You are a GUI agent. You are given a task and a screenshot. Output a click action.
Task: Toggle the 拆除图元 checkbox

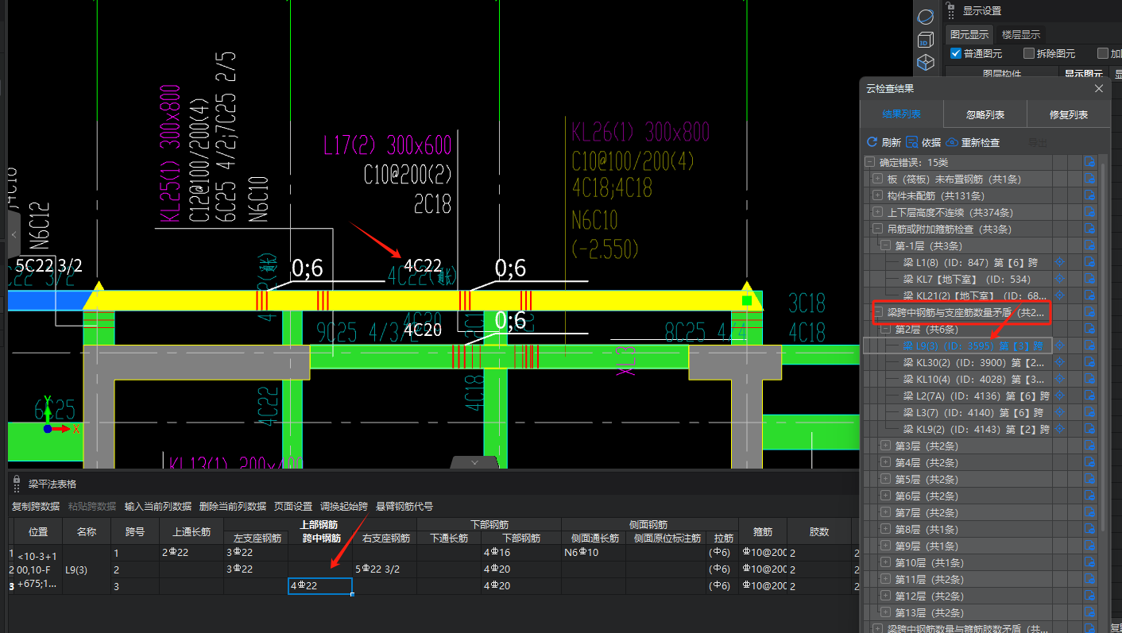(x=1029, y=53)
